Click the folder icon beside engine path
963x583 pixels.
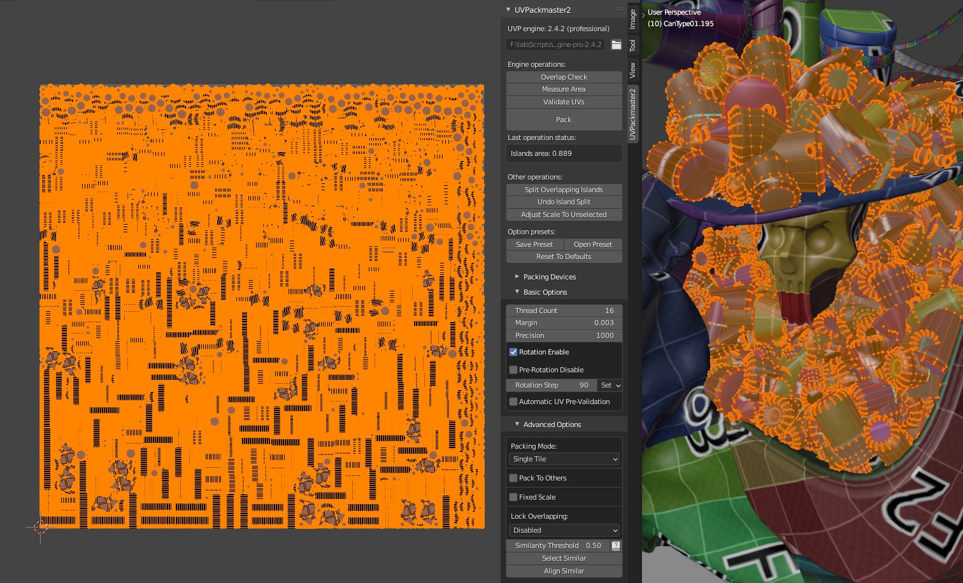(616, 45)
